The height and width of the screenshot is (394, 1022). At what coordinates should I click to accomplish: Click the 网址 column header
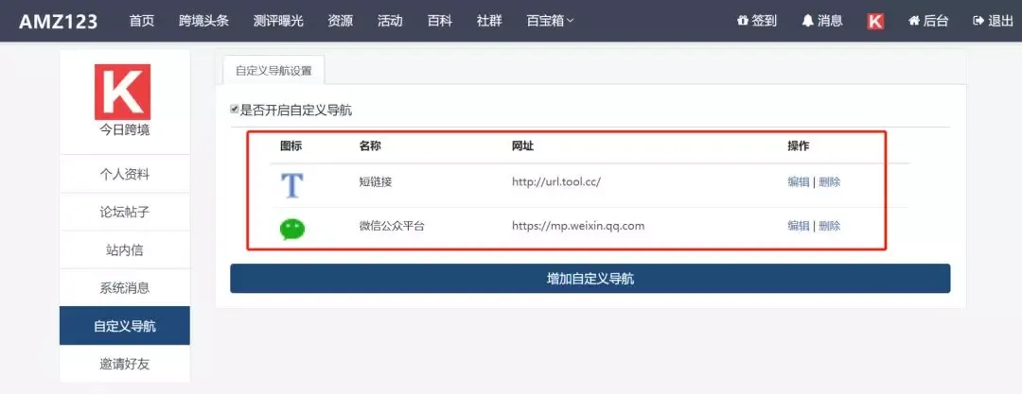click(x=522, y=146)
